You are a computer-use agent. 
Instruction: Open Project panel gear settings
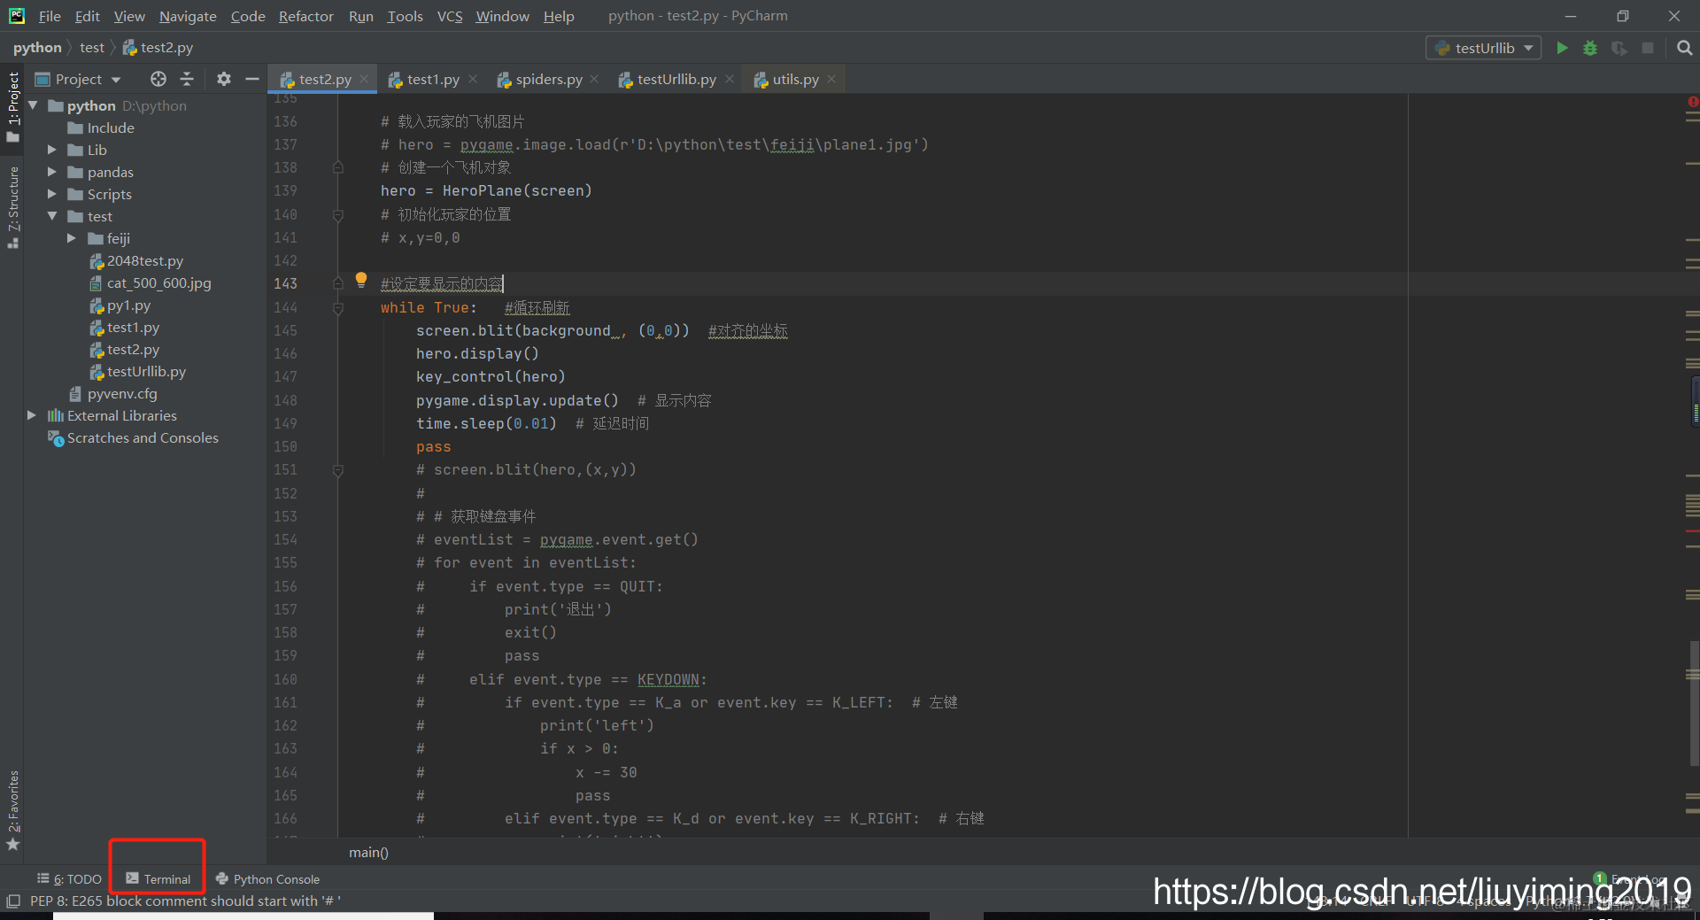point(223,79)
